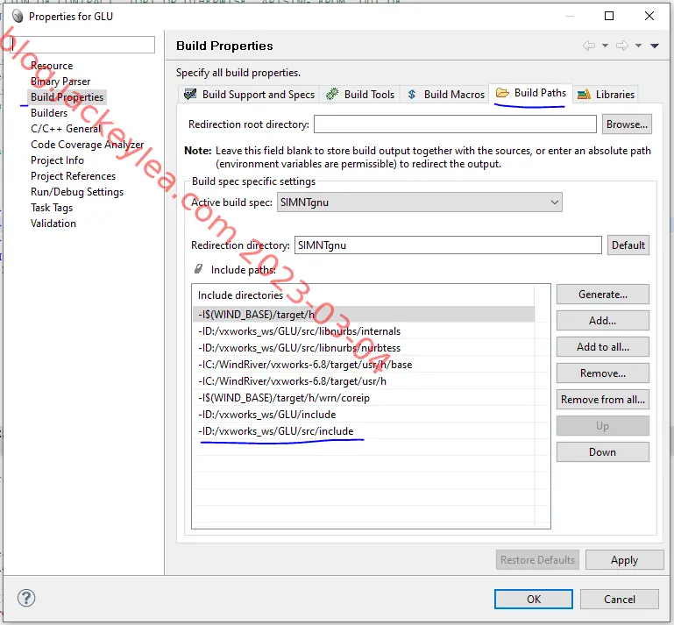Screen dimensions: 674x625
Task: Click the gear icon on Build Tools tab
Action: (x=332, y=94)
